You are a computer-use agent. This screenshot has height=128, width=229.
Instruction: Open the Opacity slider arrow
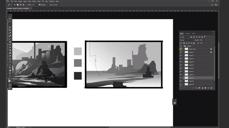click(x=204, y=40)
